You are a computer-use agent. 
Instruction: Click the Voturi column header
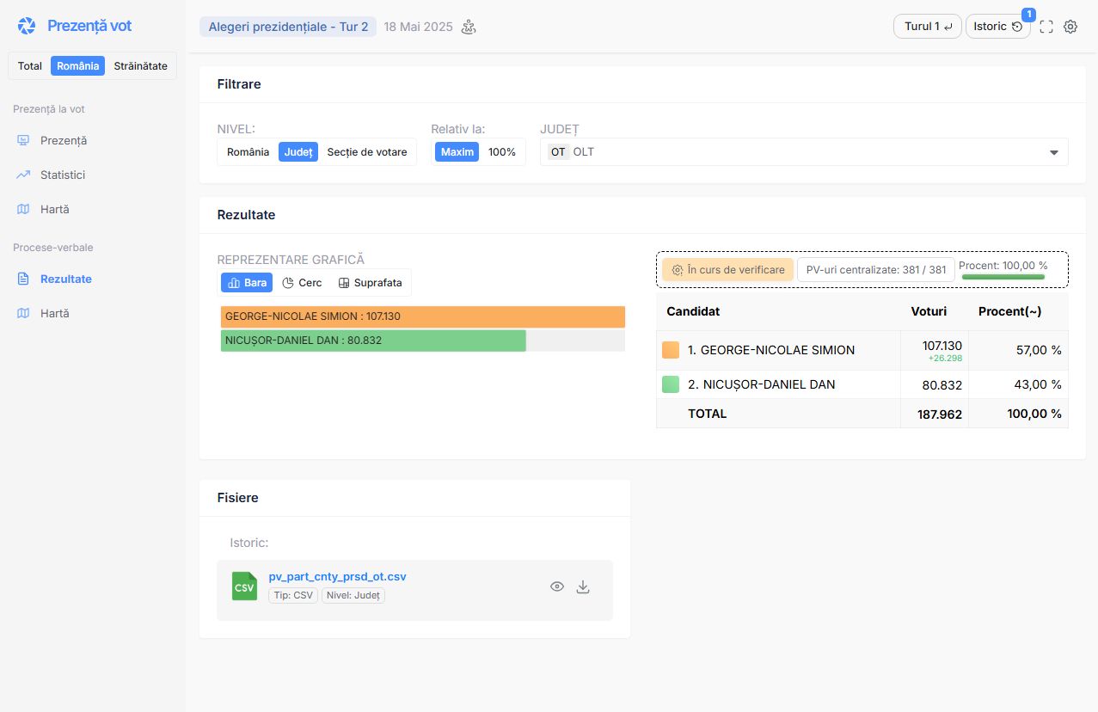tap(929, 311)
